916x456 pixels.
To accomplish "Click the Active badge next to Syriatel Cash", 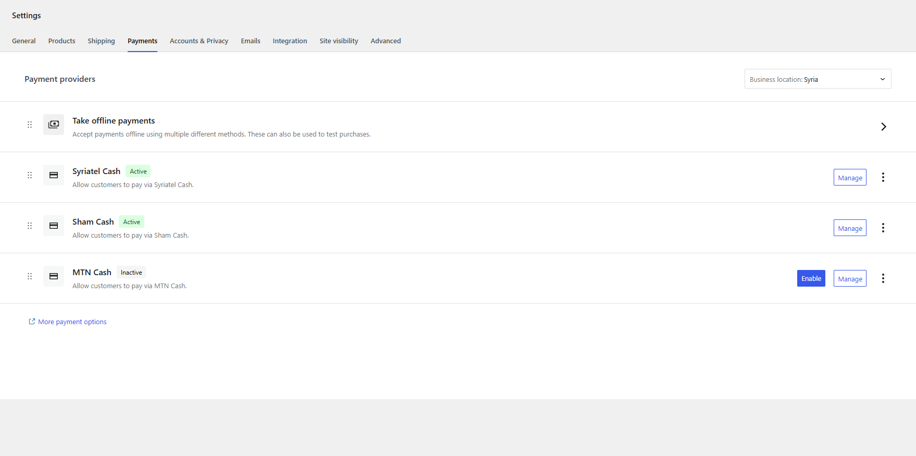I will (x=138, y=171).
